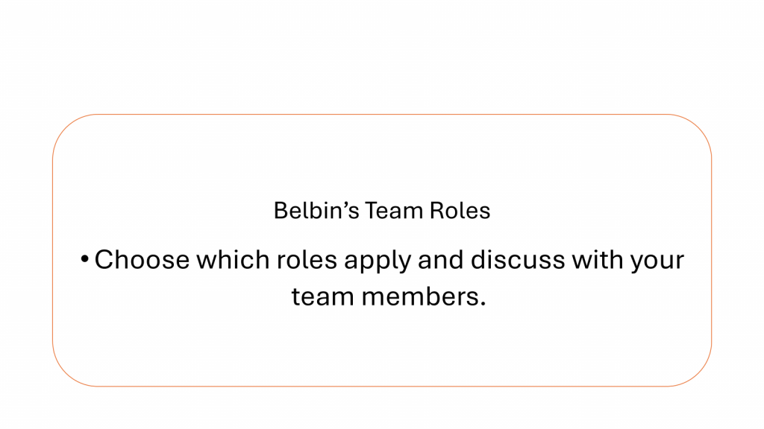Click the "Belbin's Team Roles" heading text
This screenshot has height=429, width=764.
click(x=382, y=211)
